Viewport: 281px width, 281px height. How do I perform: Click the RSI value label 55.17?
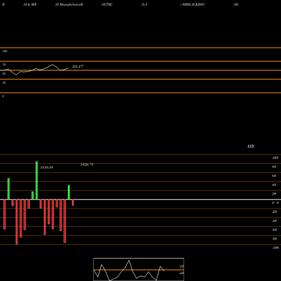click(x=78, y=66)
